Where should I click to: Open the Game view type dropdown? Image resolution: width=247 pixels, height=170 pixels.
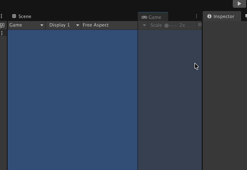tap(26, 25)
